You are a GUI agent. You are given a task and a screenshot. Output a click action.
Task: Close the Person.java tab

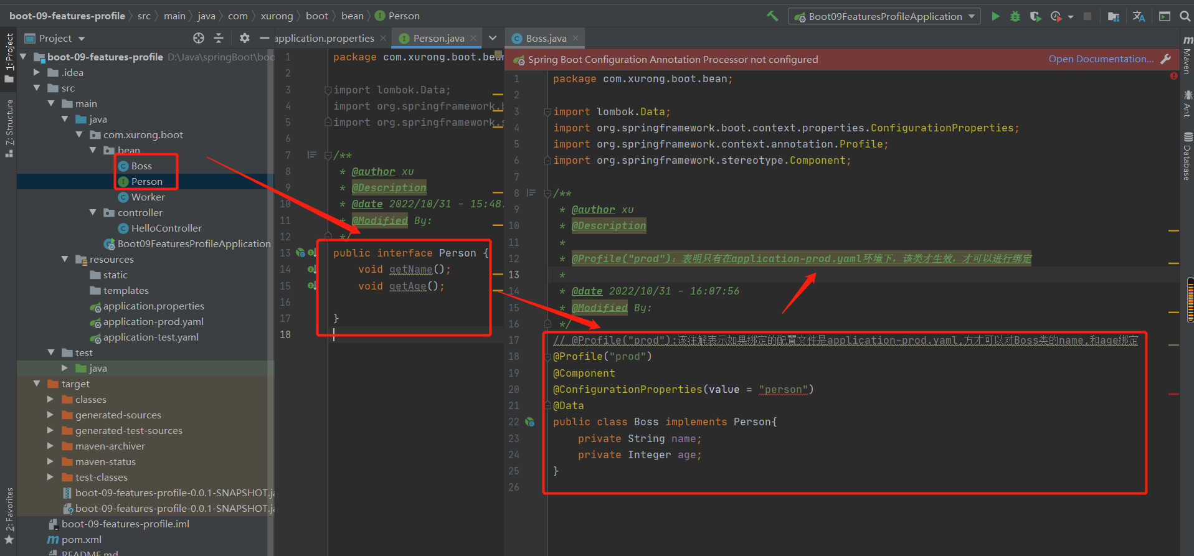(473, 38)
